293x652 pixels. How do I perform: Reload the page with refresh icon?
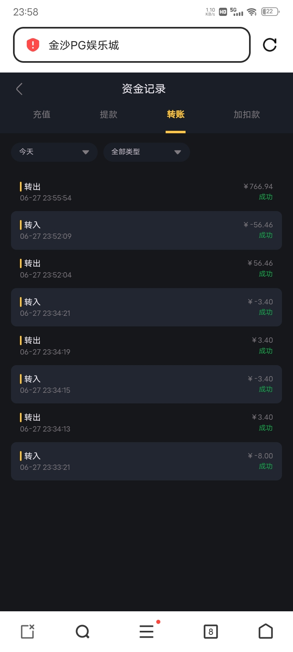269,45
